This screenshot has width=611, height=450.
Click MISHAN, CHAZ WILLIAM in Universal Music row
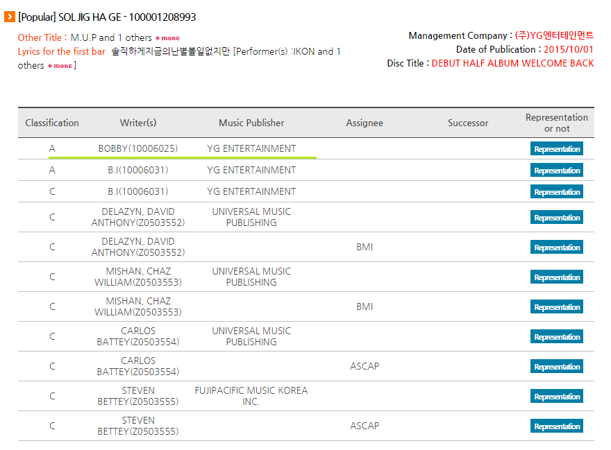pyautogui.click(x=138, y=277)
